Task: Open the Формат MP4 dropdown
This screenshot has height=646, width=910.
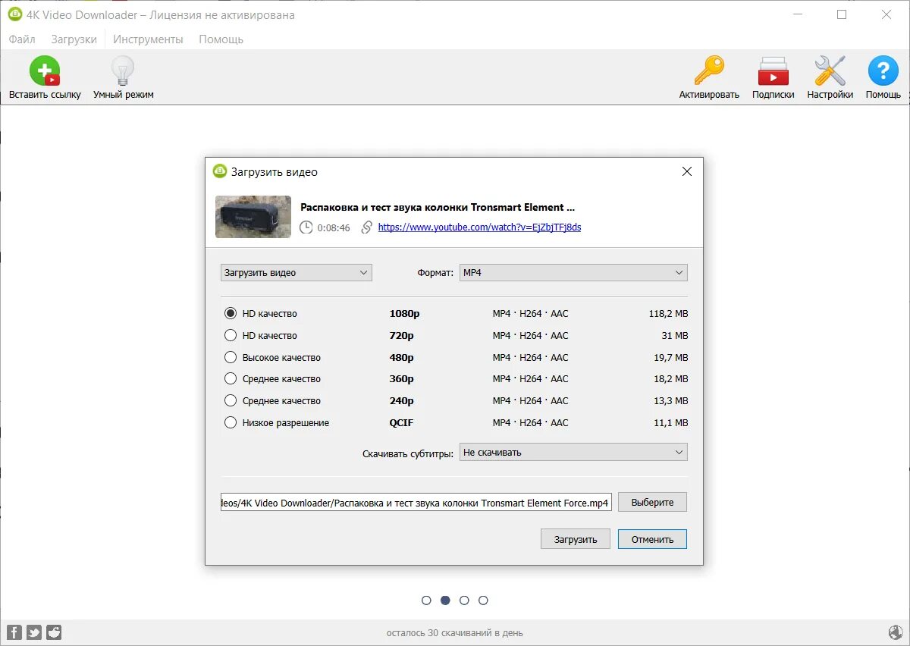Action: (x=573, y=272)
